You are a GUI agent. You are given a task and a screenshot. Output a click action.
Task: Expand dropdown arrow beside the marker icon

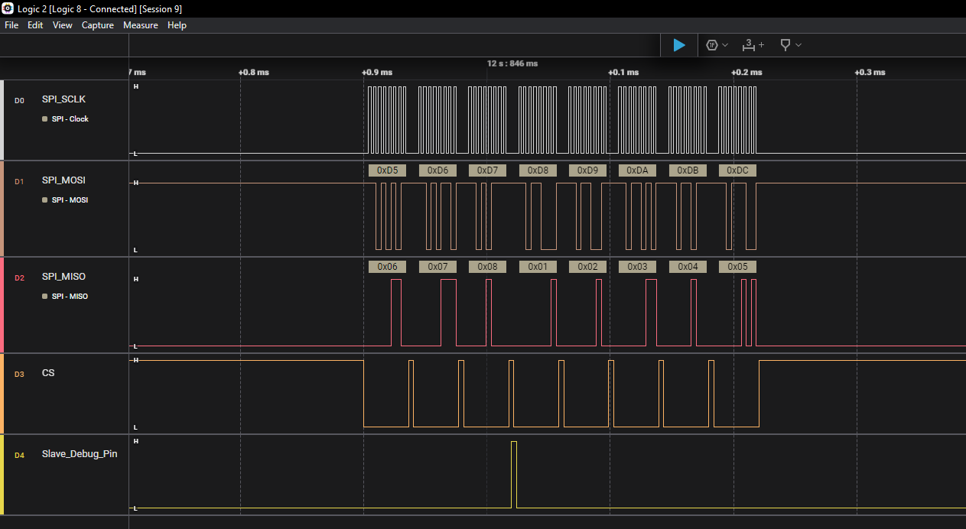pyautogui.click(x=798, y=45)
